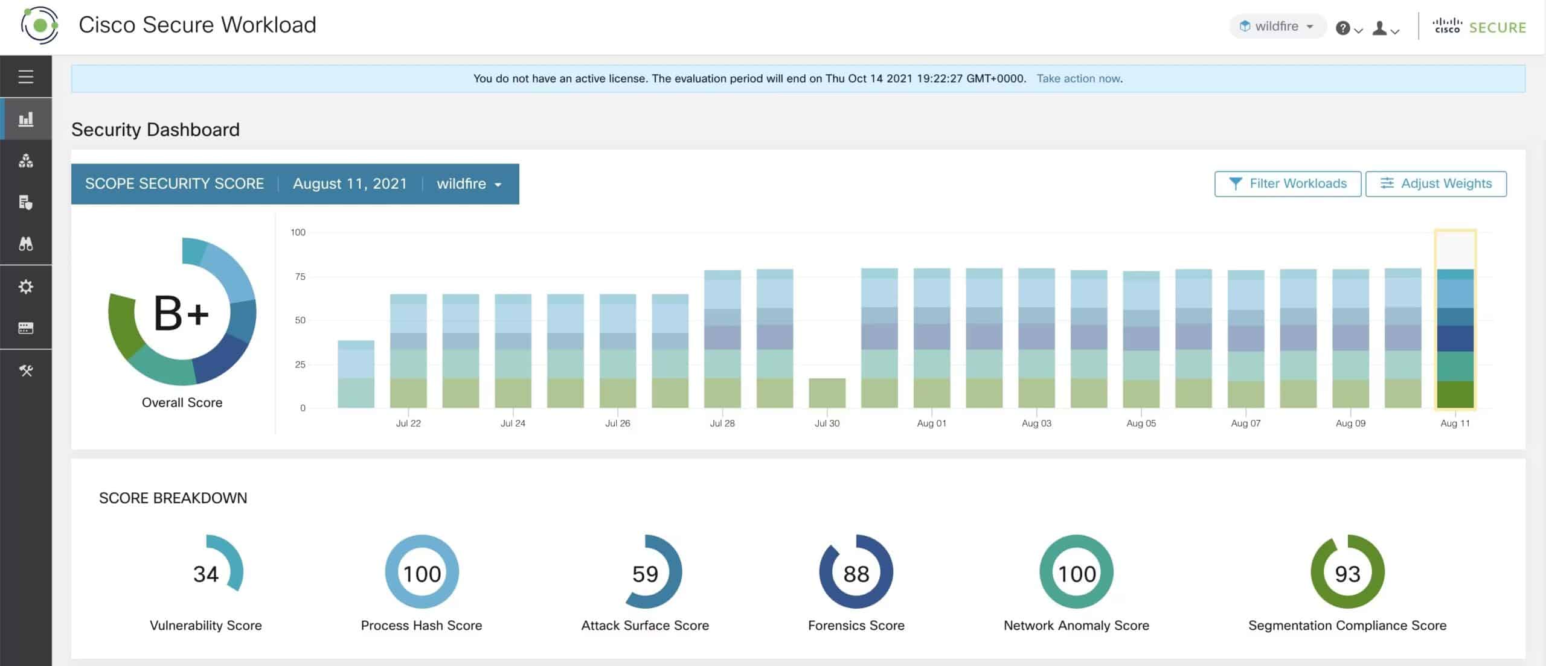Image resolution: width=1546 pixels, height=666 pixels.
Task: Click the Vulnerability Score donut gauge
Action: point(206,572)
